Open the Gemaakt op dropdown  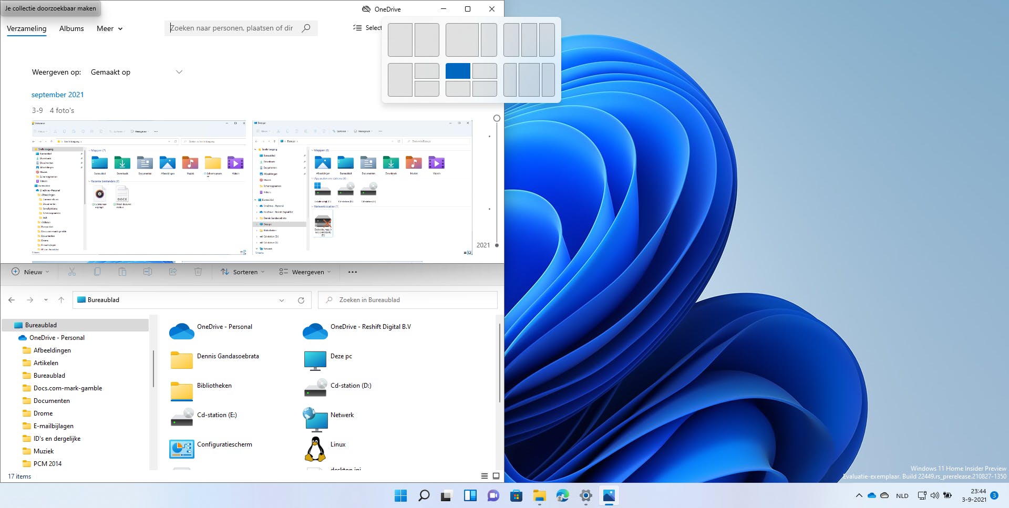(136, 72)
